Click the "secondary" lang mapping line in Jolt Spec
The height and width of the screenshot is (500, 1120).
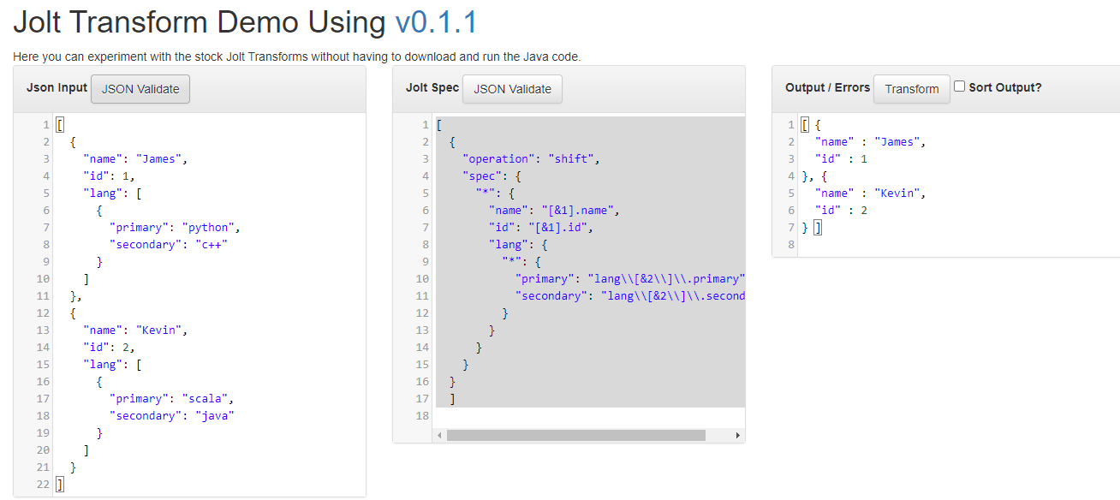point(630,296)
